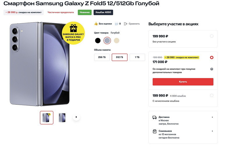Select the no-promotion 199 990 ₽ option
This screenshot has width=228, height=149.
[212, 36]
